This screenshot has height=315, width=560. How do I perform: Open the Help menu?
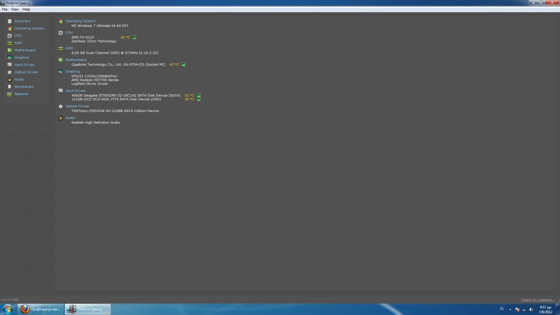point(26,9)
